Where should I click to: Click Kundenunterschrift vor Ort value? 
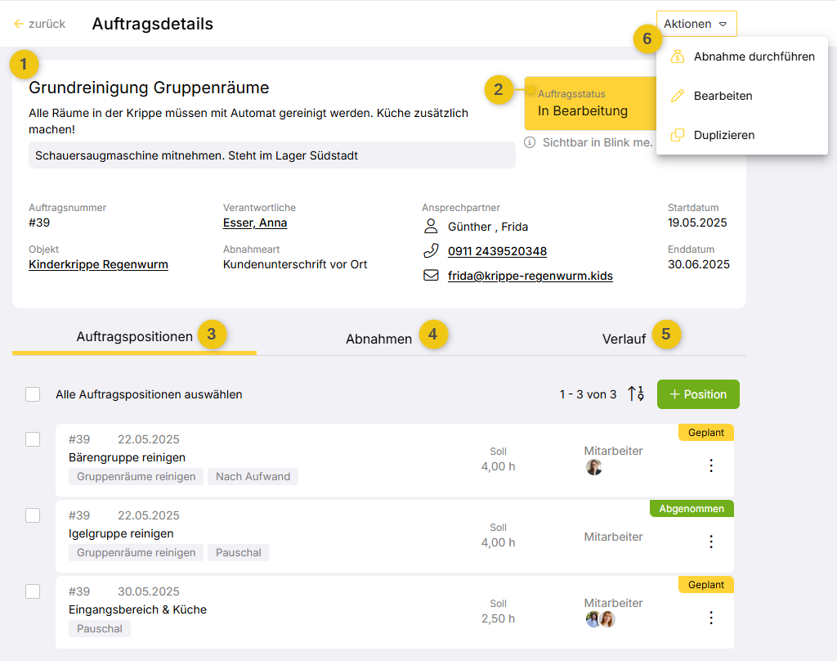point(295,264)
